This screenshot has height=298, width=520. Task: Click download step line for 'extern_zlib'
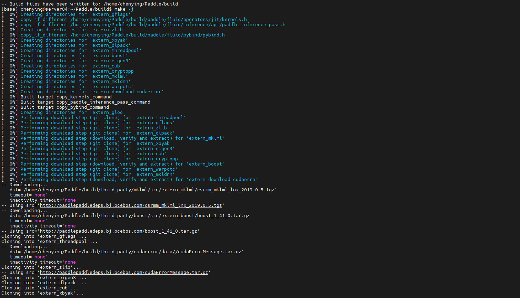pos(86,128)
